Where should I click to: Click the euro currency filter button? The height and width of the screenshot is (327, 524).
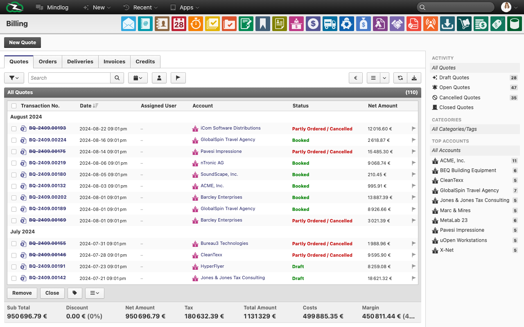click(x=356, y=78)
